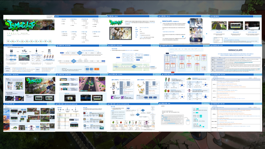
Task: Select the game info slide with character artwork
Action: tap(132, 29)
